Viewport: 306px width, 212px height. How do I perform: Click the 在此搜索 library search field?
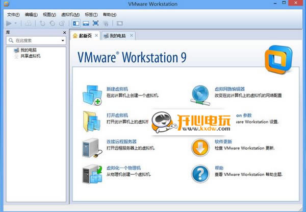coord(36,40)
